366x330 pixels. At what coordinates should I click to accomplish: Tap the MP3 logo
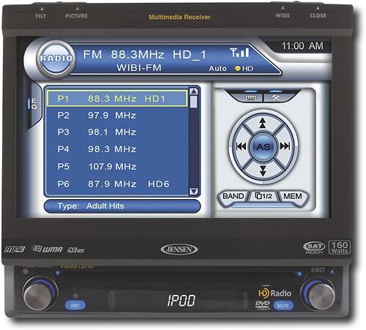pos(15,250)
